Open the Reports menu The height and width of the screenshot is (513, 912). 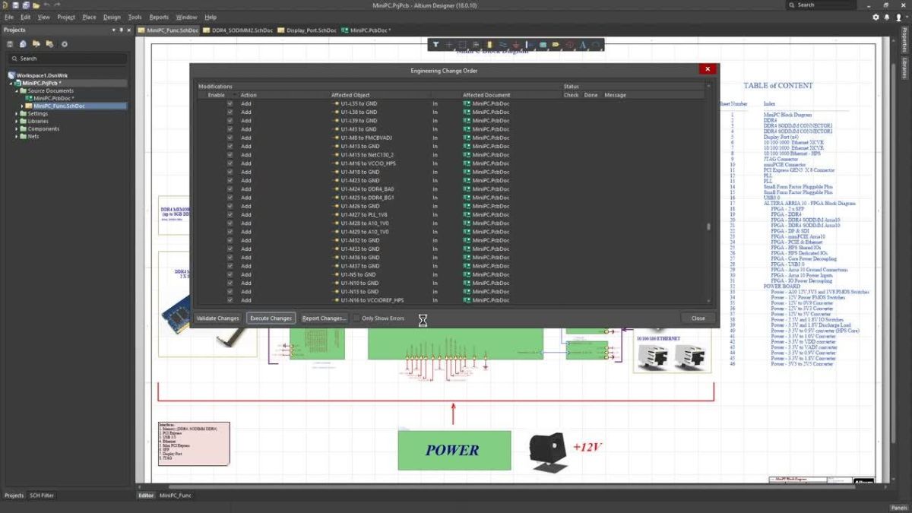[x=158, y=16]
